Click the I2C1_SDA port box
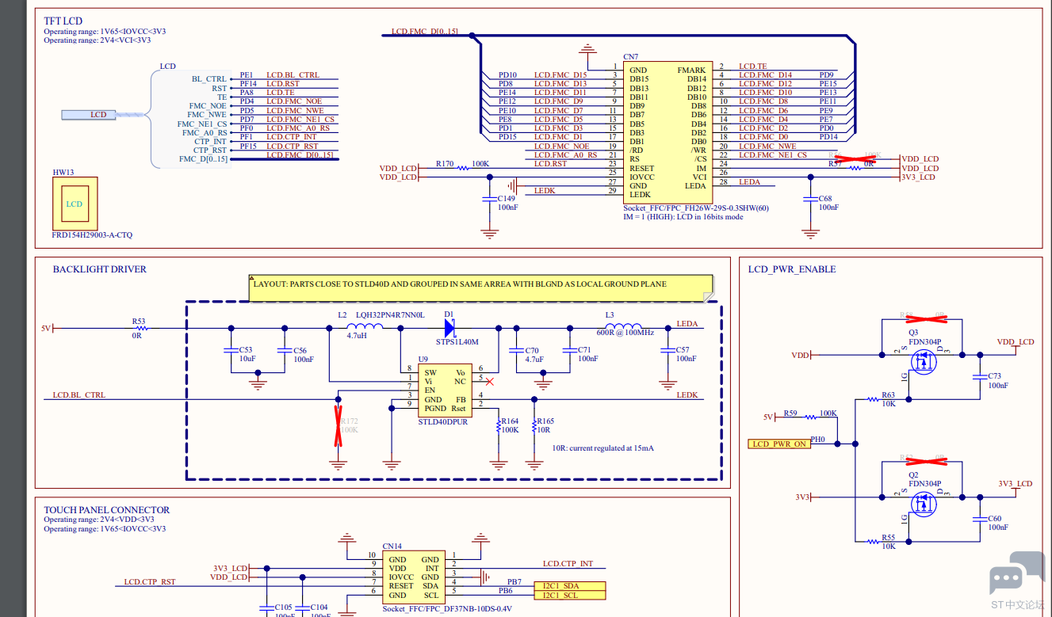This screenshot has height=617, width=1052. (x=569, y=585)
